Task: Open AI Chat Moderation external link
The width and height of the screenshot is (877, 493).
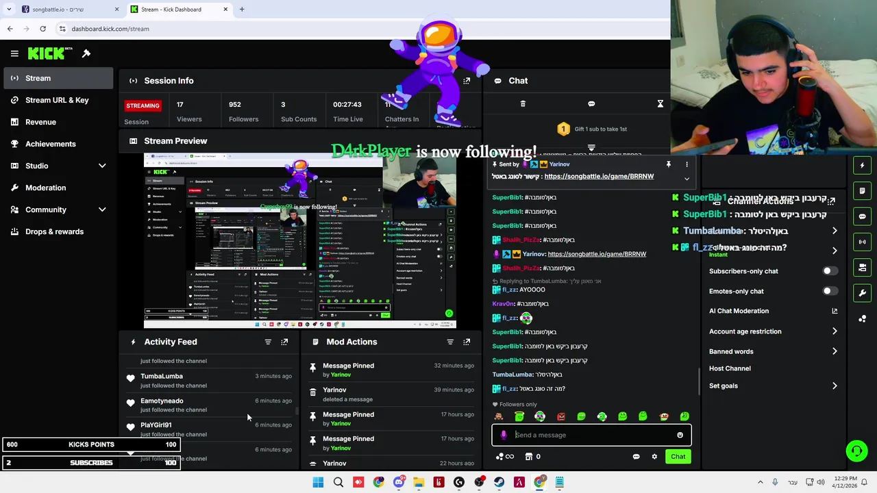Action: (x=835, y=311)
